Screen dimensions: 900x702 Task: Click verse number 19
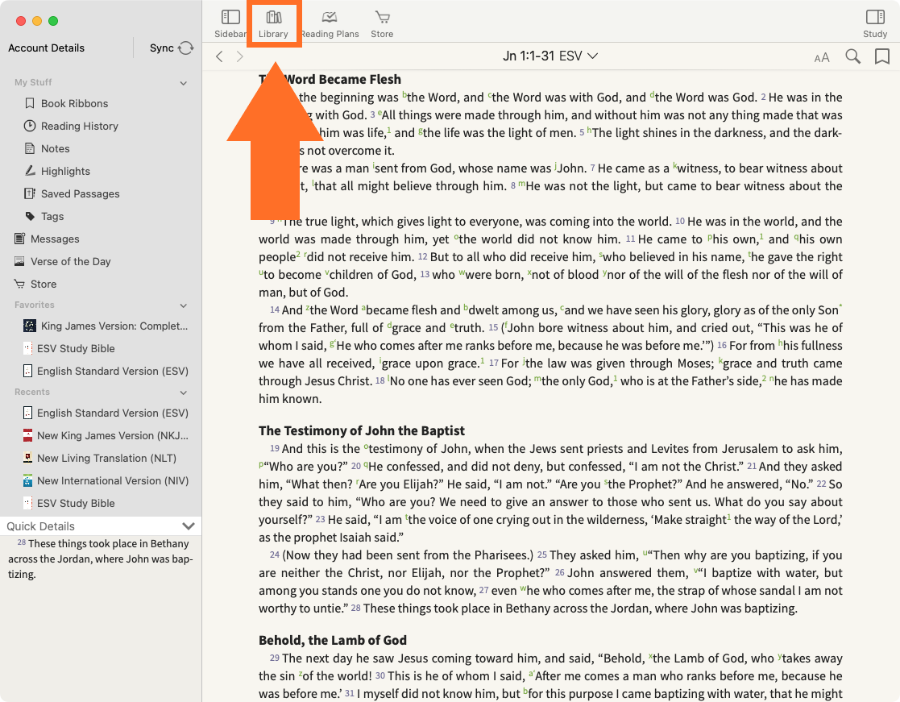(x=275, y=448)
